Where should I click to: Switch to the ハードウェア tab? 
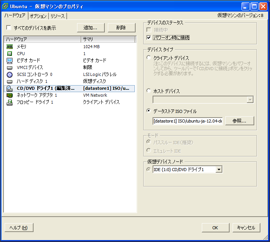[15, 15]
